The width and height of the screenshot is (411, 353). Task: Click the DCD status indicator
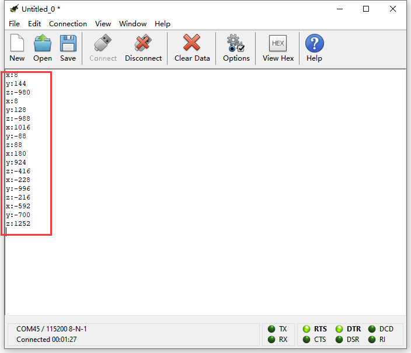point(372,329)
